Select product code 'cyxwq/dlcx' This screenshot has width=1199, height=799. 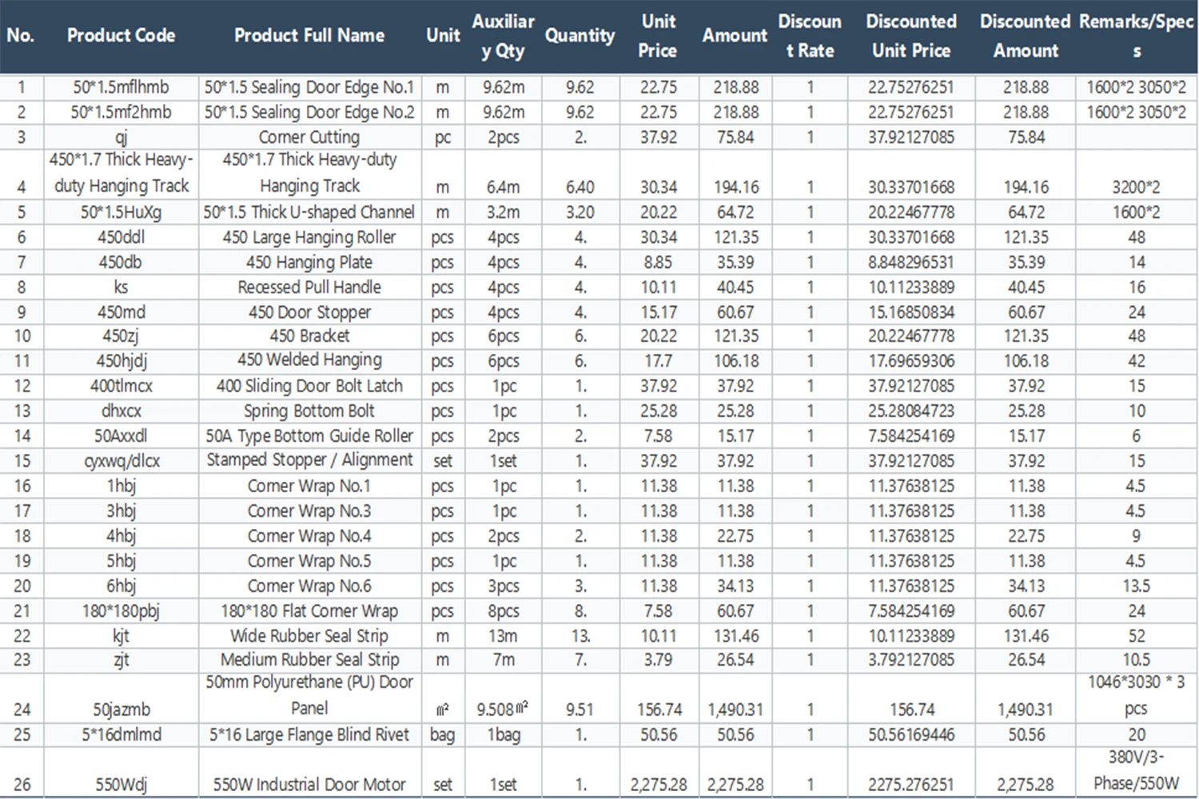(x=121, y=461)
